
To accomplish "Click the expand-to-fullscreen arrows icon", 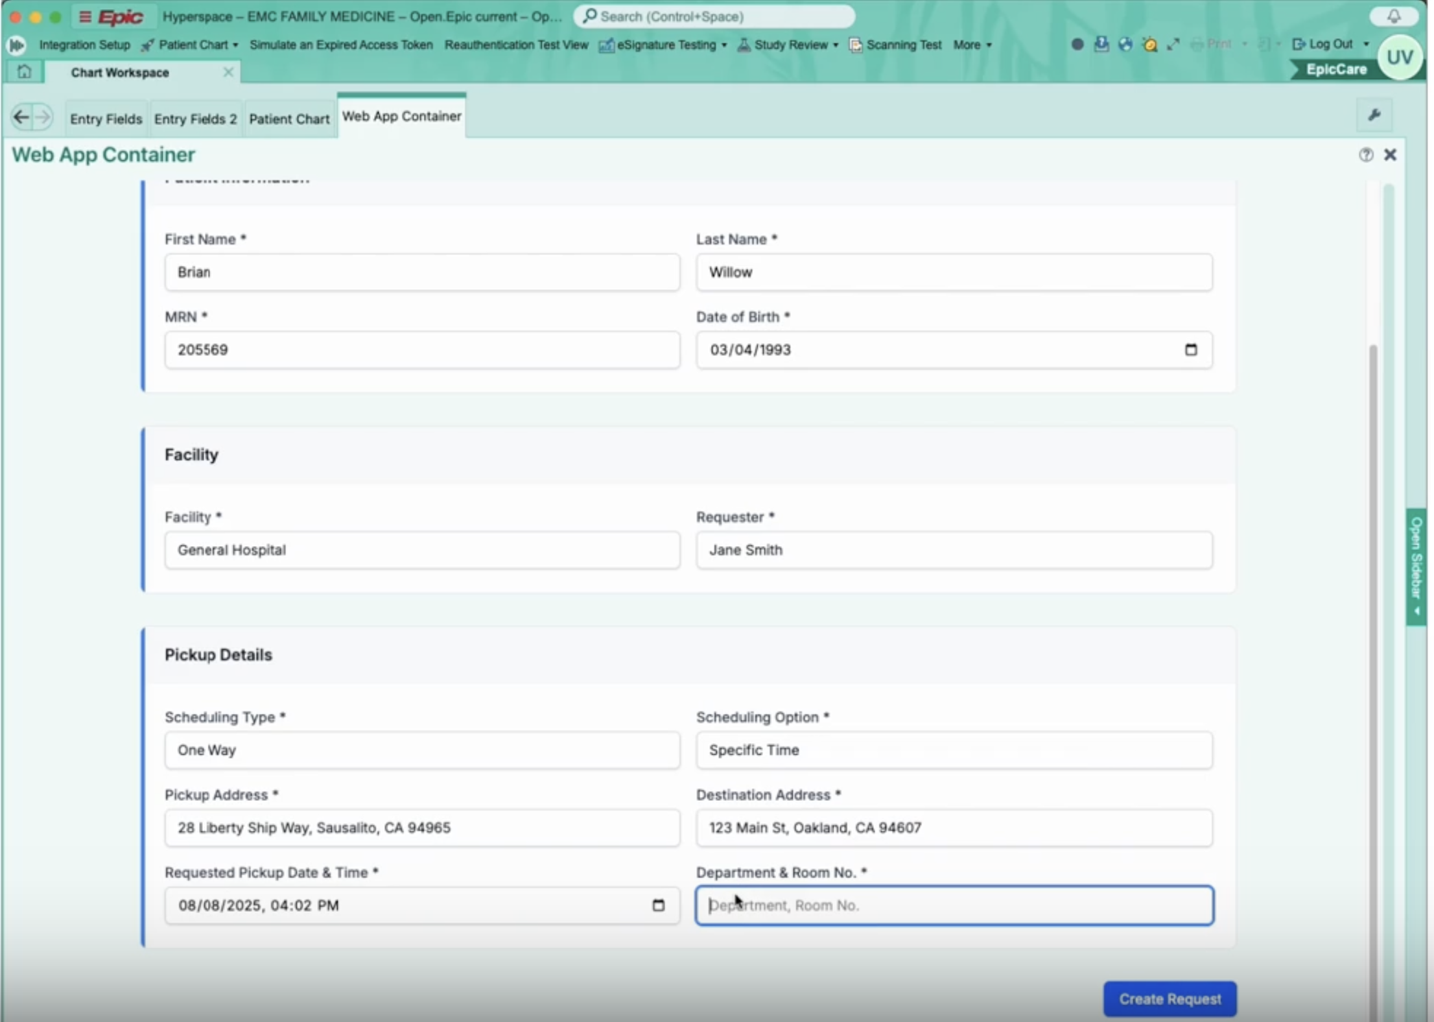I will tap(1173, 44).
